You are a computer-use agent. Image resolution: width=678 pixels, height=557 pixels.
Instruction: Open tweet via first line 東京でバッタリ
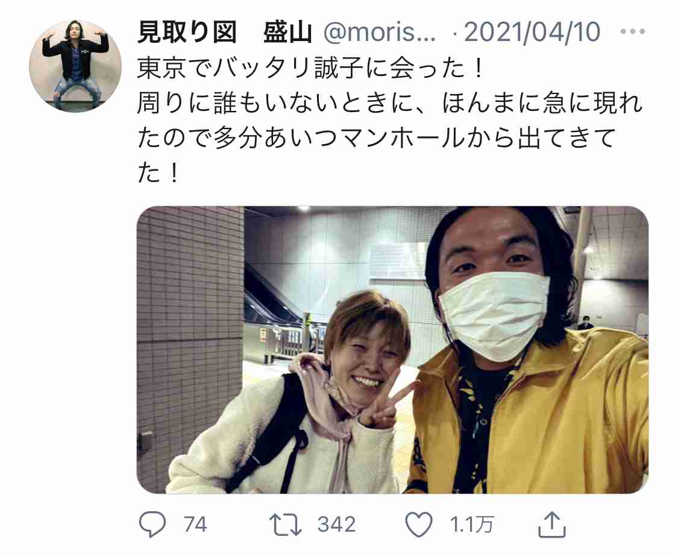point(310,69)
